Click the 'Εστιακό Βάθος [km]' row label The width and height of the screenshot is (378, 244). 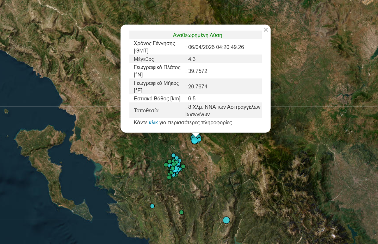point(157,99)
